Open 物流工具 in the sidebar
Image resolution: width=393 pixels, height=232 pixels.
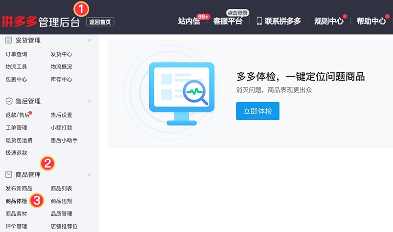point(16,67)
